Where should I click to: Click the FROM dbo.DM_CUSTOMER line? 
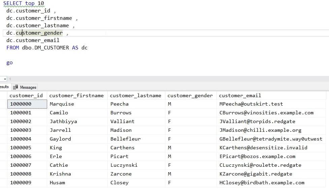point(47,48)
